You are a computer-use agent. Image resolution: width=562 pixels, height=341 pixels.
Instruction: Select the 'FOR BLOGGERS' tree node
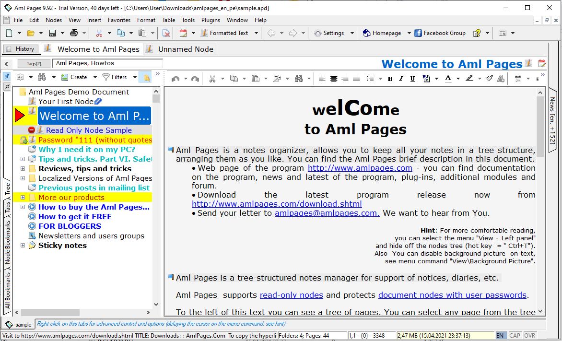(70, 226)
